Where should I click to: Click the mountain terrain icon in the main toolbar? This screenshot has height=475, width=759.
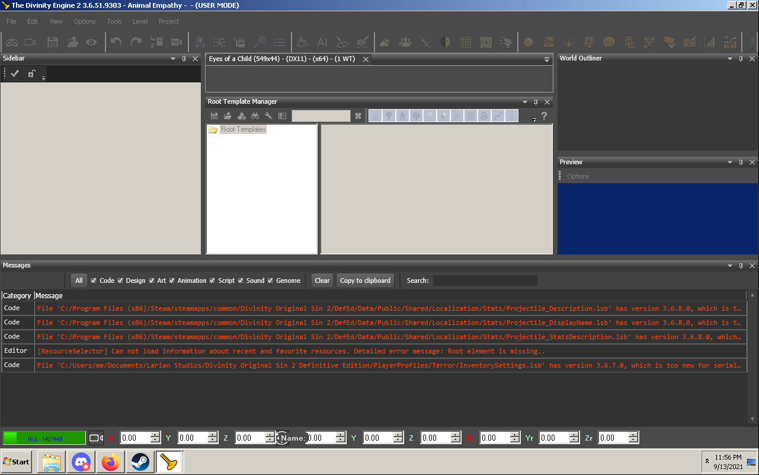click(302, 42)
